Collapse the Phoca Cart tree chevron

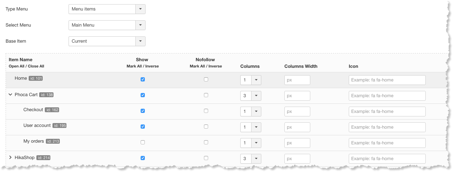pos(10,95)
